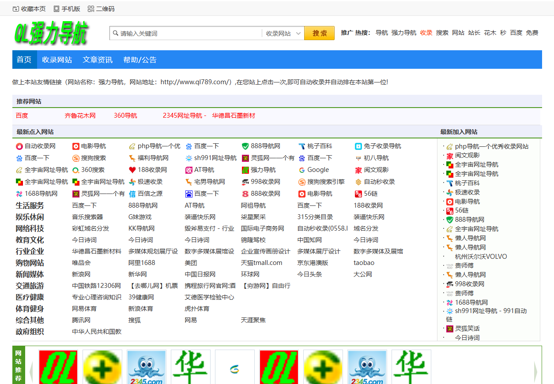This screenshot has height=384, width=554.
Task: Open recommended site 360导航
Action: [125, 116]
